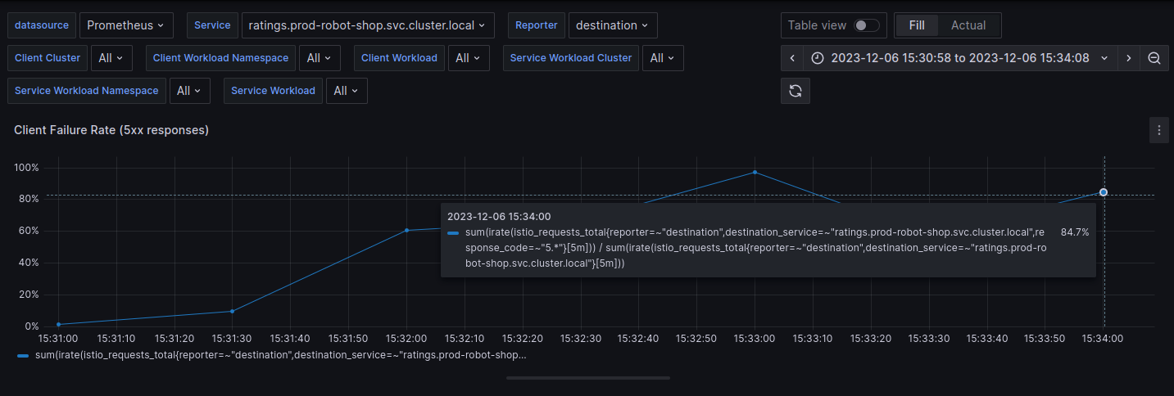This screenshot has height=396, width=1174.
Task: Shift time range forward with right arrow
Action: pyautogui.click(x=1128, y=58)
